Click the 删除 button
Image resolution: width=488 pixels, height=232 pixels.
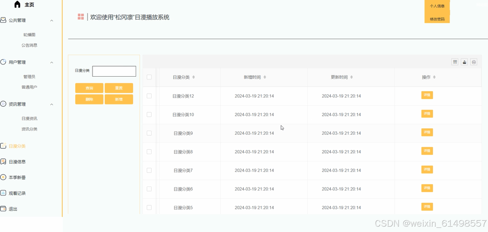(x=89, y=99)
